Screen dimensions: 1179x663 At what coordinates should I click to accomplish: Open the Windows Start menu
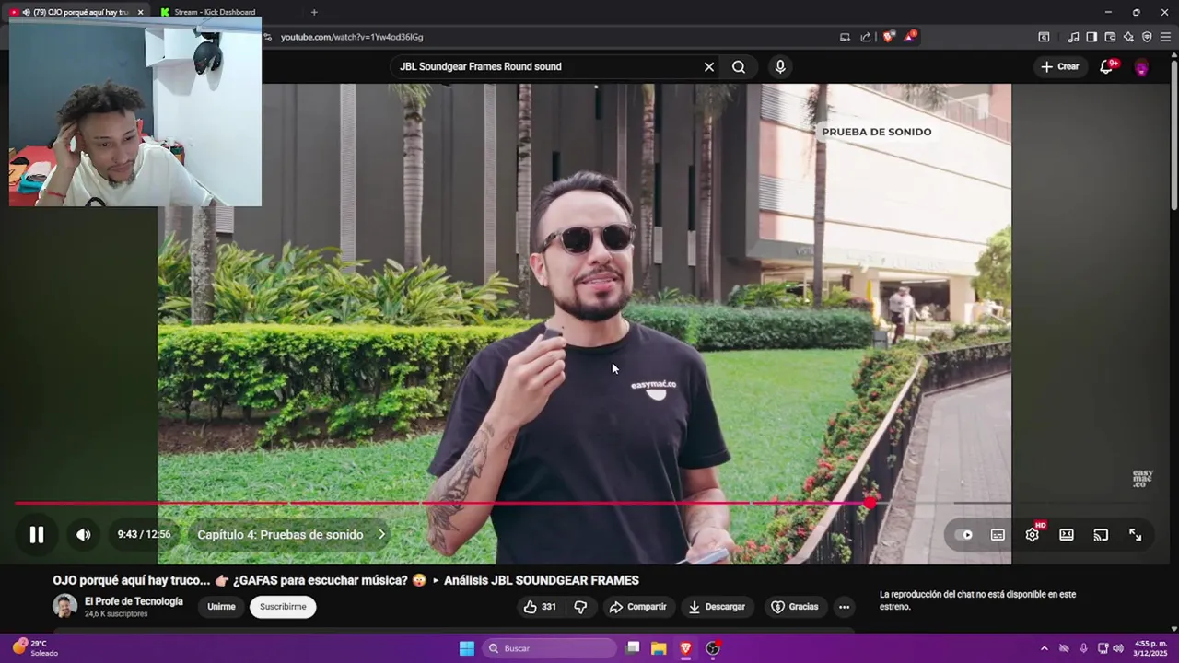coord(467,648)
